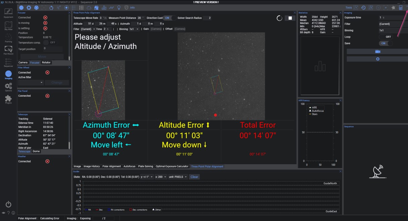
Task: Close the HFR history panel
Action: click(x=341, y=100)
